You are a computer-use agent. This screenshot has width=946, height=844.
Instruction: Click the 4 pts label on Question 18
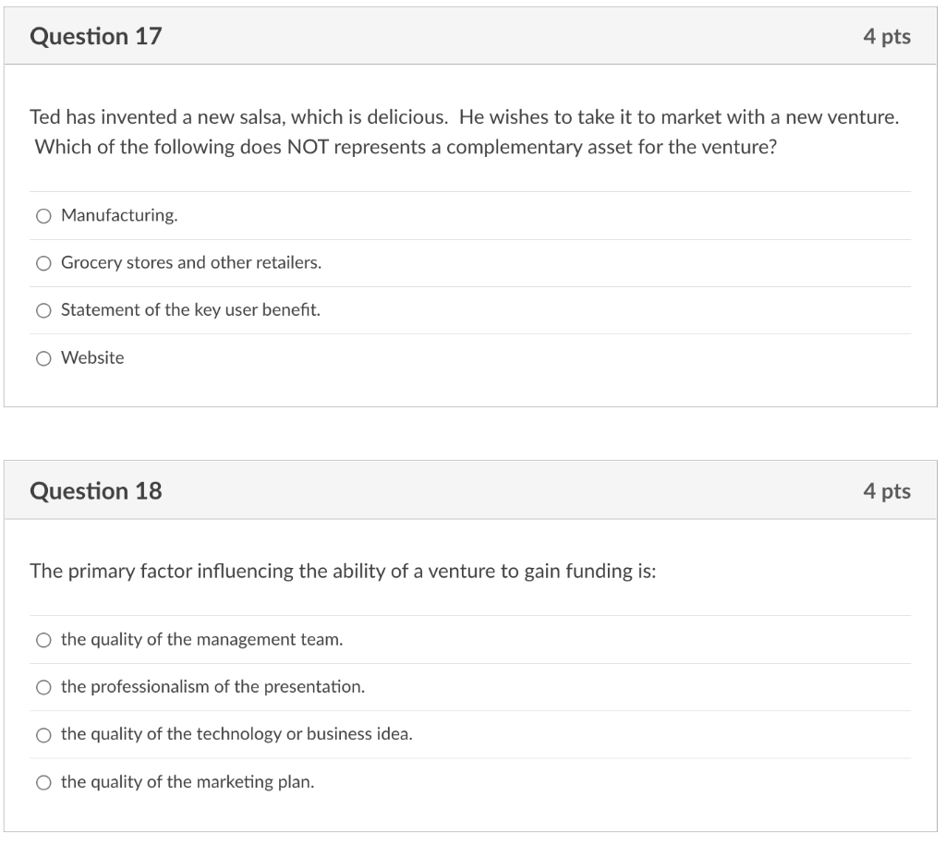point(888,490)
